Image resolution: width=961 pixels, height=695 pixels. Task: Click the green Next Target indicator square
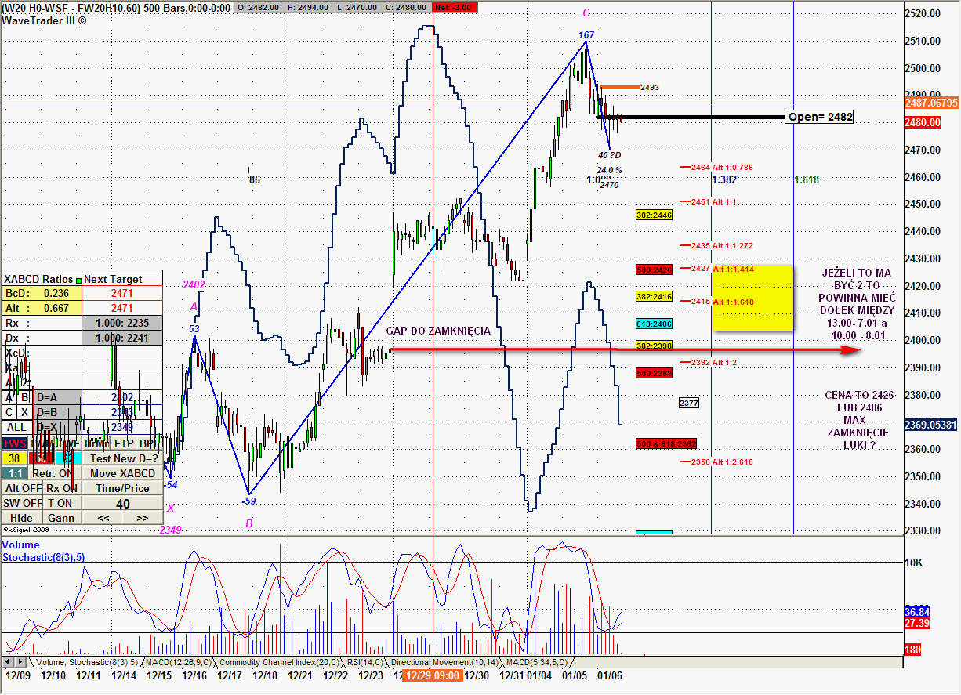click(78, 279)
